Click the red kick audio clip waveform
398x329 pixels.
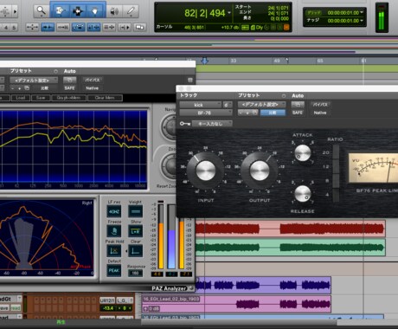click(290, 229)
